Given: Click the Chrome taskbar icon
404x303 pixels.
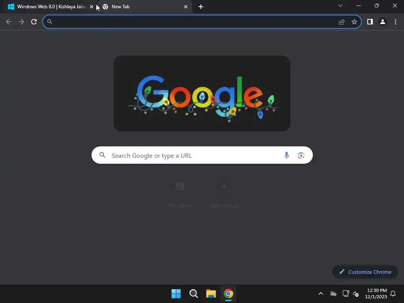Looking at the screenshot, I should pos(228,294).
